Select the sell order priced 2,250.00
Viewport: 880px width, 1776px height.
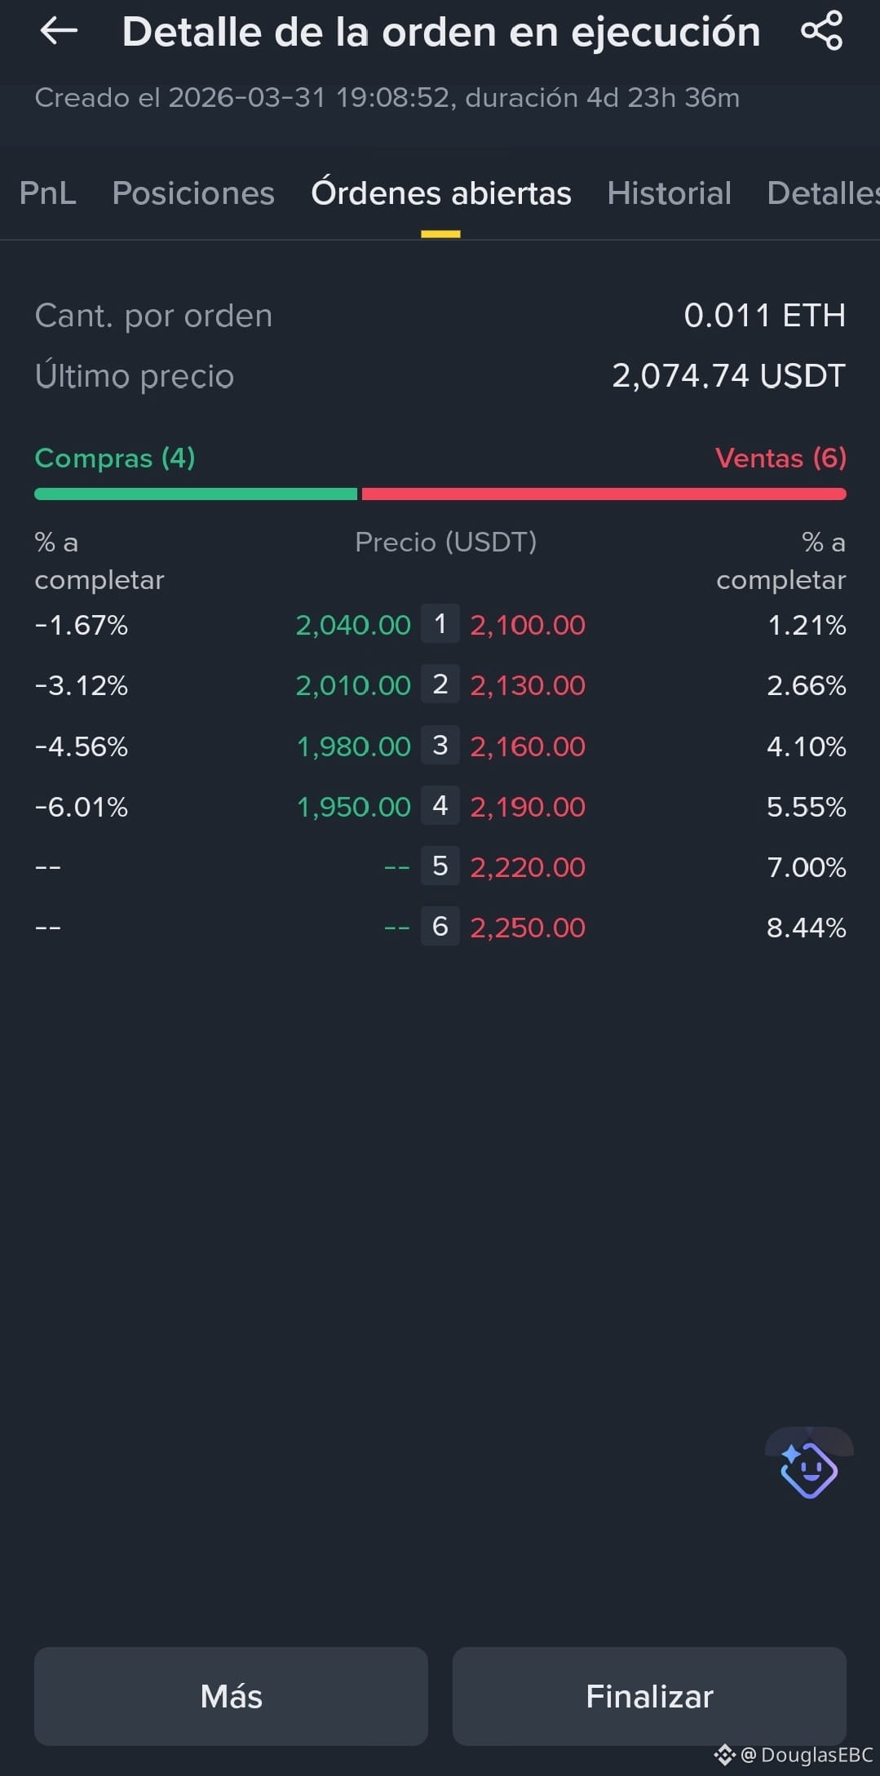coord(528,928)
